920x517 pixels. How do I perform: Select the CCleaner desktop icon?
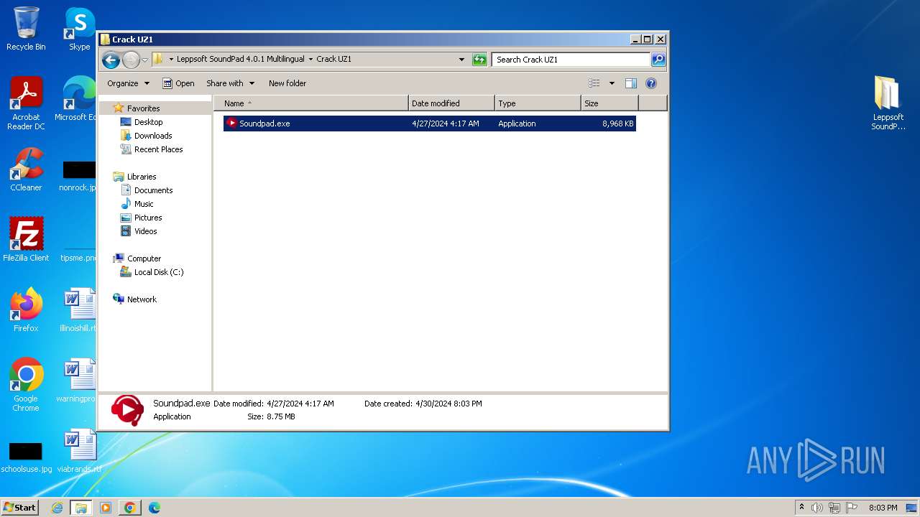click(26, 169)
